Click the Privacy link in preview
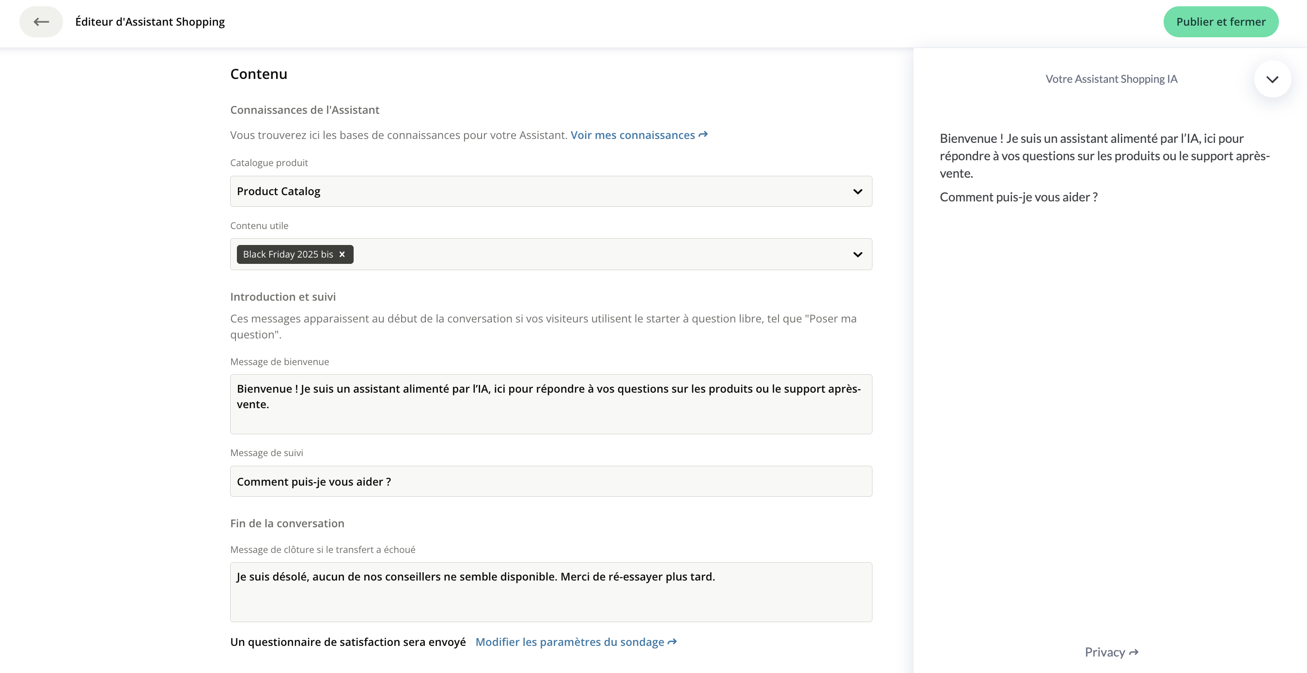Viewport: 1307px width, 673px height. (x=1105, y=652)
